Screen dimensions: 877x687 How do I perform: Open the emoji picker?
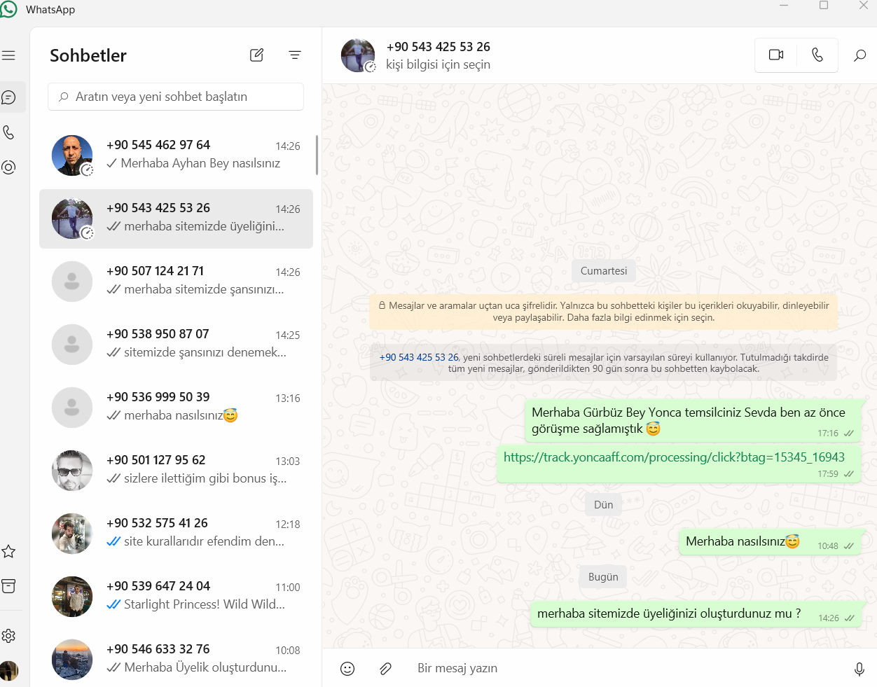click(x=347, y=669)
